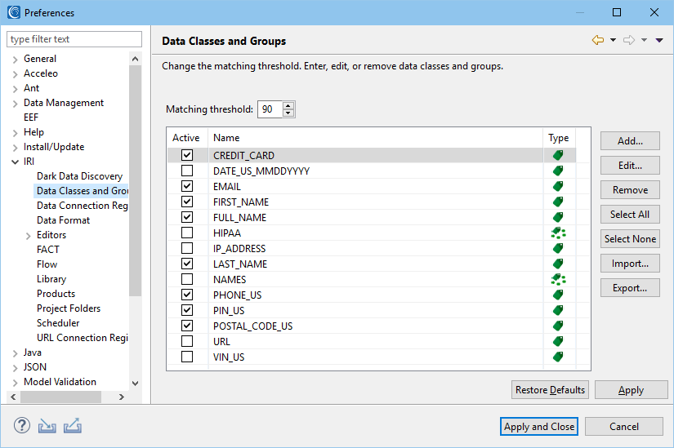Check the URL active checkbox
The height and width of the screenshot is (448, 674).
pyautogui.click(x=187, y=341)
